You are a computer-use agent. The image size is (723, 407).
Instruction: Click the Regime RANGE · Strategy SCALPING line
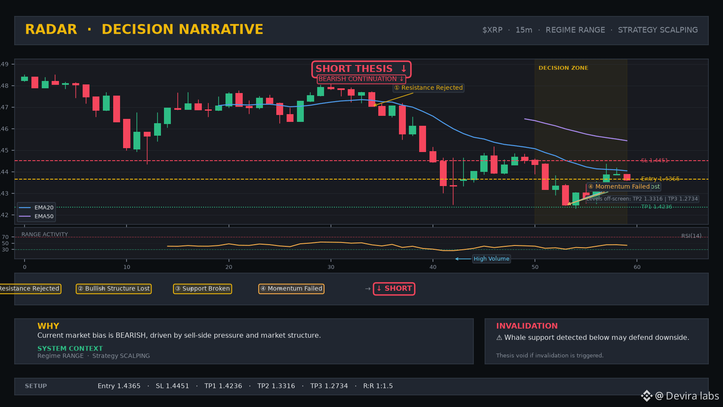point(94,356)
